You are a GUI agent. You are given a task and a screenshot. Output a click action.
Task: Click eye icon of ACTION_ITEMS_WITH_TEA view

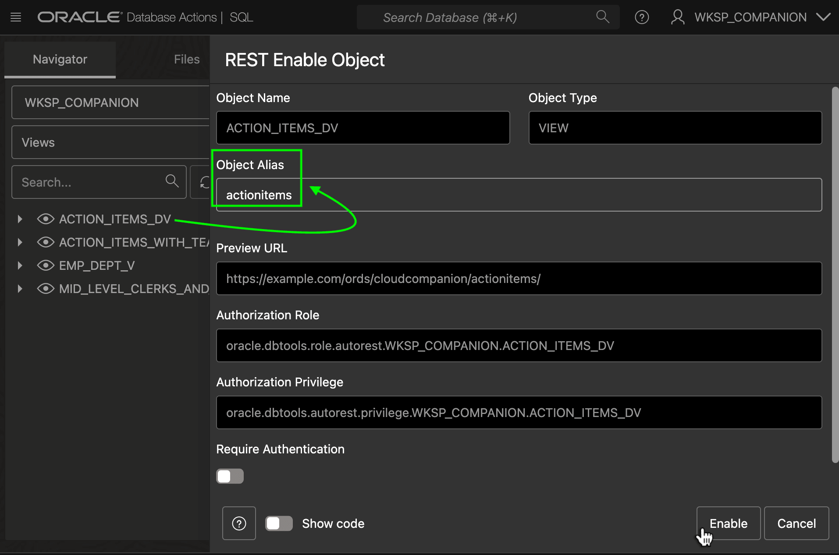click(x=46, y=242)
